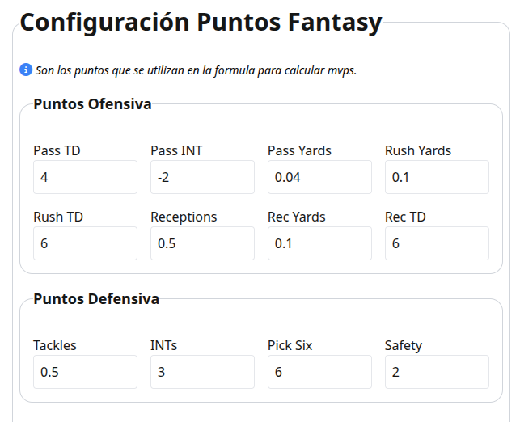Click the Rush TD input field

pyautogui.click(x=85, y=243)
